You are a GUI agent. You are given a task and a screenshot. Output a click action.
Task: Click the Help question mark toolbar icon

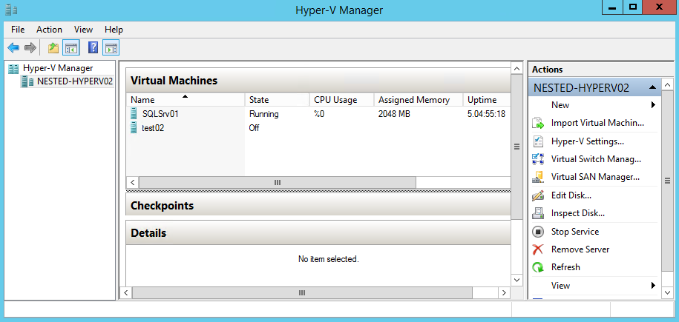tap(93, 47)
